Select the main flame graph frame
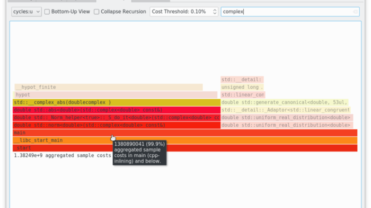The width and height of the screenshot is (371, 208). coord(185,133)
